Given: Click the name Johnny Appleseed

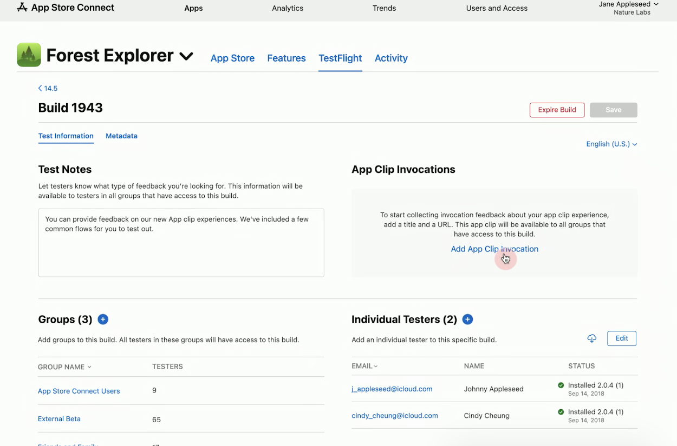Looking at the screenshot, I should pyautogui.click(x=494, y=389).
